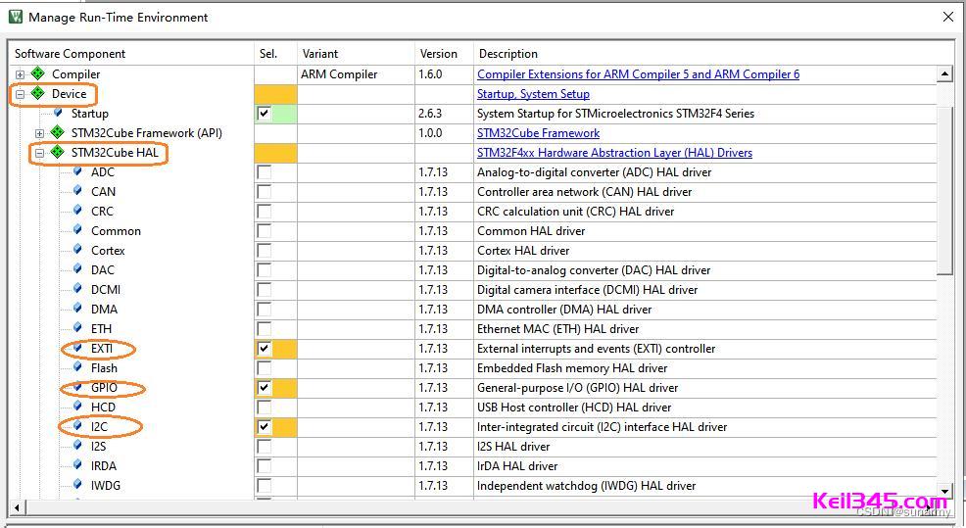966x528 pixels.
Task: Expand the Compiler tree node
Action: click(x=20, y=74)
